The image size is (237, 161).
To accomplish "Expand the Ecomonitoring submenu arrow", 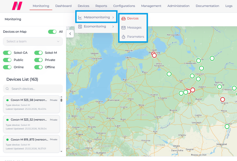I will [113, 27].
